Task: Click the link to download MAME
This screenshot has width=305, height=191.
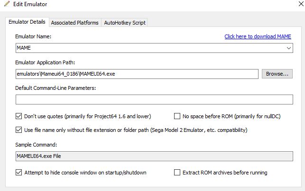Action: (258, 36)
